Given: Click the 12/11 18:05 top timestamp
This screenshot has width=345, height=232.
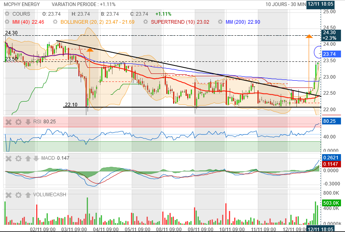Looking at the screenshot, I should tap(321, 4).
